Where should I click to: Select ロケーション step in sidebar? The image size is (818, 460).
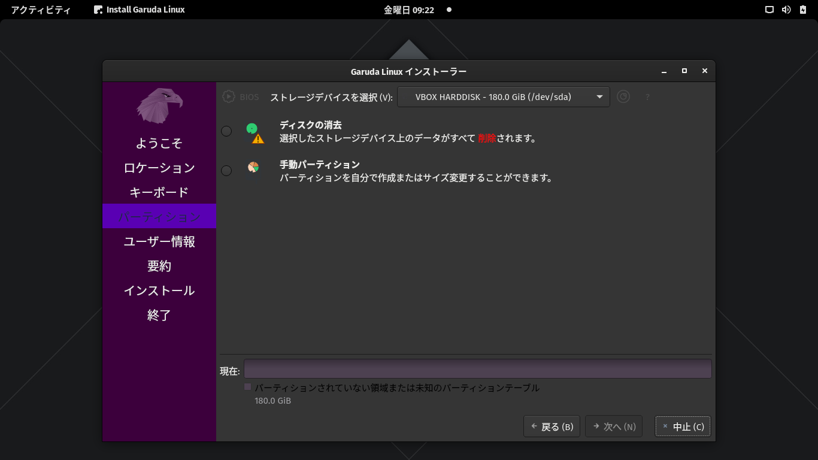coord(159,168)
